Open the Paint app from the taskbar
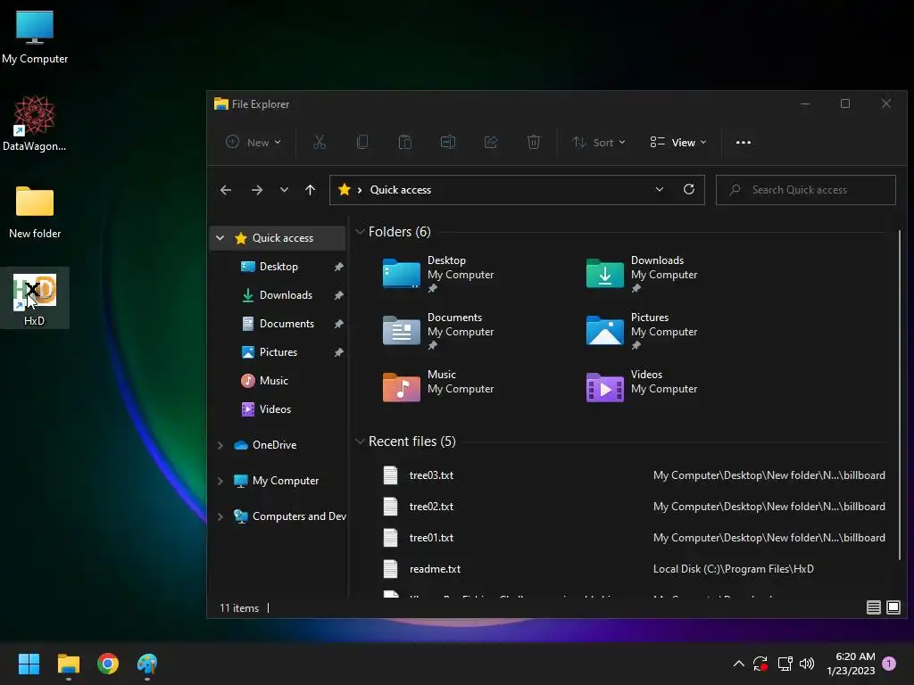Image resolution: width=914 pixels, height=685 pixels. click(147, 664)
